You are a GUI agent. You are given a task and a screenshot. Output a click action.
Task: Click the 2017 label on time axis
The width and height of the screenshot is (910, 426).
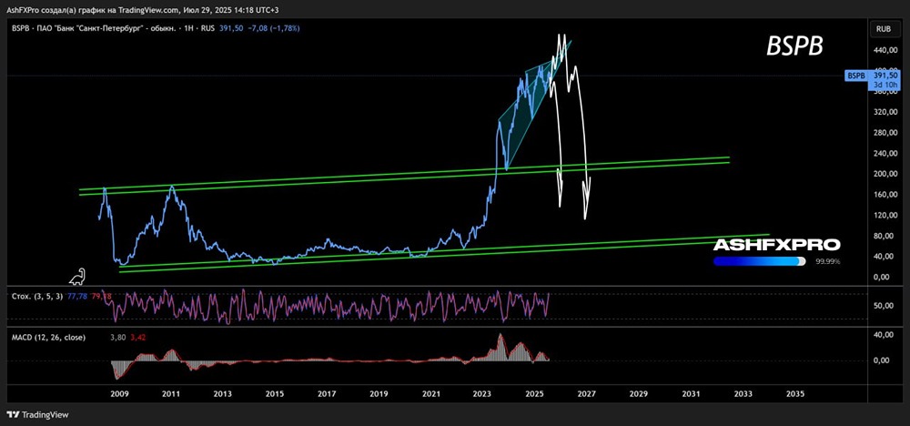[327, 394]
